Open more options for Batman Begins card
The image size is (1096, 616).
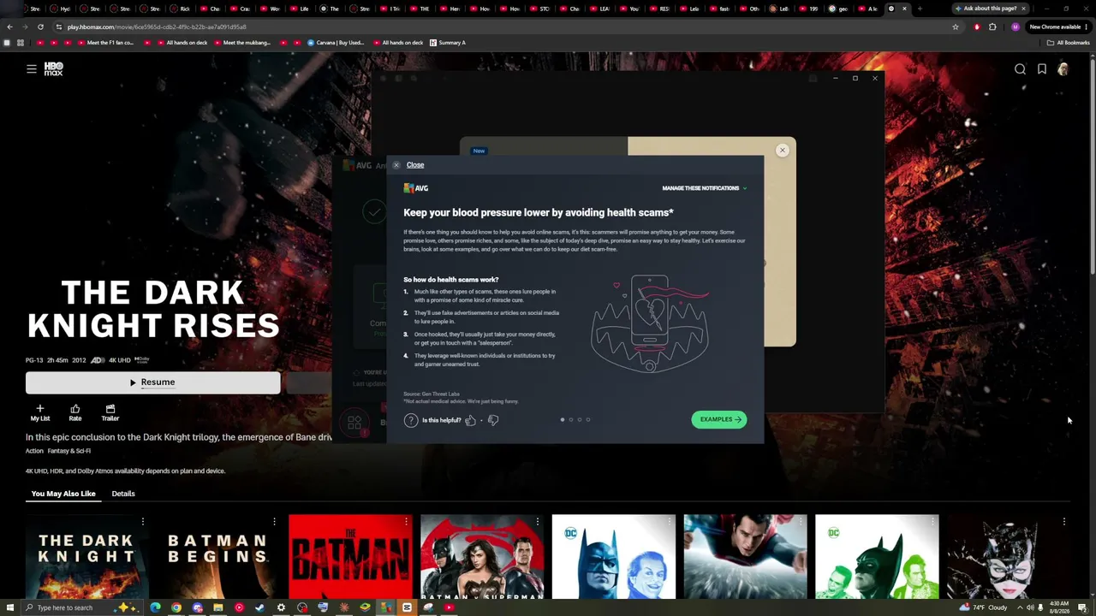tap(274, 521)
